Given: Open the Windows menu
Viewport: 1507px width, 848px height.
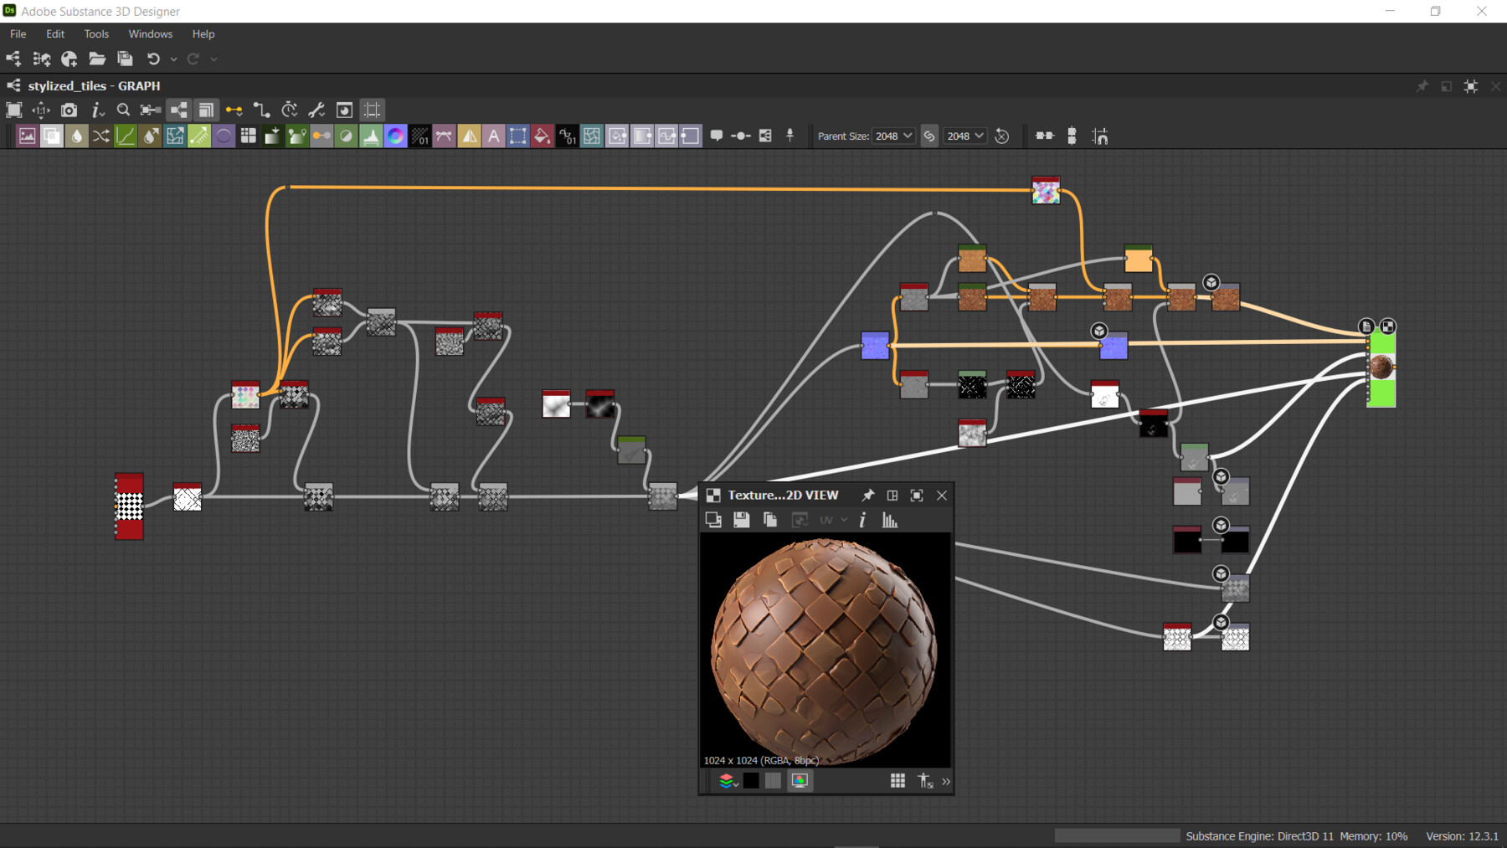Looking at the screenshot, I should tap(150, 33).
